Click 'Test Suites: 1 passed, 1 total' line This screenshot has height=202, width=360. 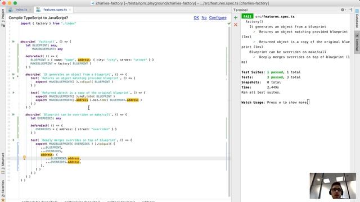tap(271, 72)
